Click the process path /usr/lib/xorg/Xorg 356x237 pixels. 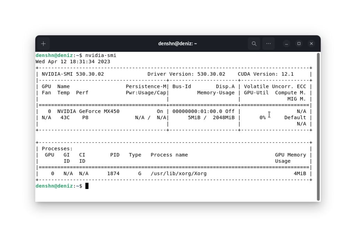(x=179, y=174)
